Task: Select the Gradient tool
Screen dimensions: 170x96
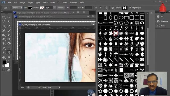Action: pyautogui.click(x=9, y=39)
